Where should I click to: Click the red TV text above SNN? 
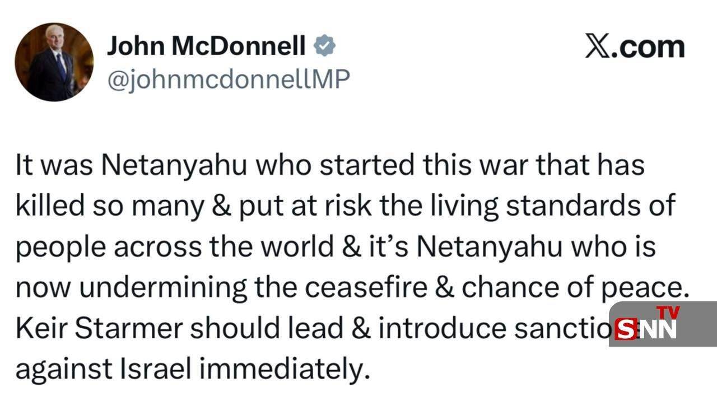pyautogui.click(x=668, y=312)
